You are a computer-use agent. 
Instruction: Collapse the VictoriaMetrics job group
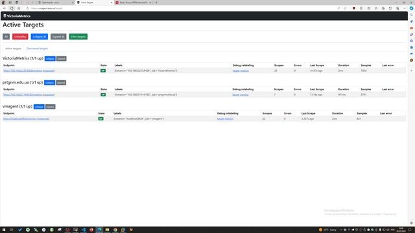(x=50, y=59)
